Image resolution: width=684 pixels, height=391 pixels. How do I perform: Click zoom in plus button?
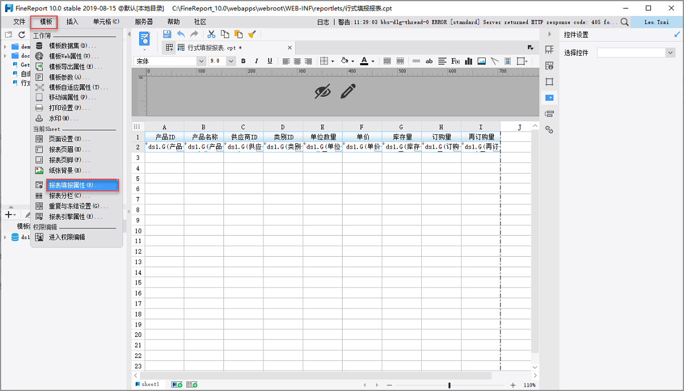(513, 385)
